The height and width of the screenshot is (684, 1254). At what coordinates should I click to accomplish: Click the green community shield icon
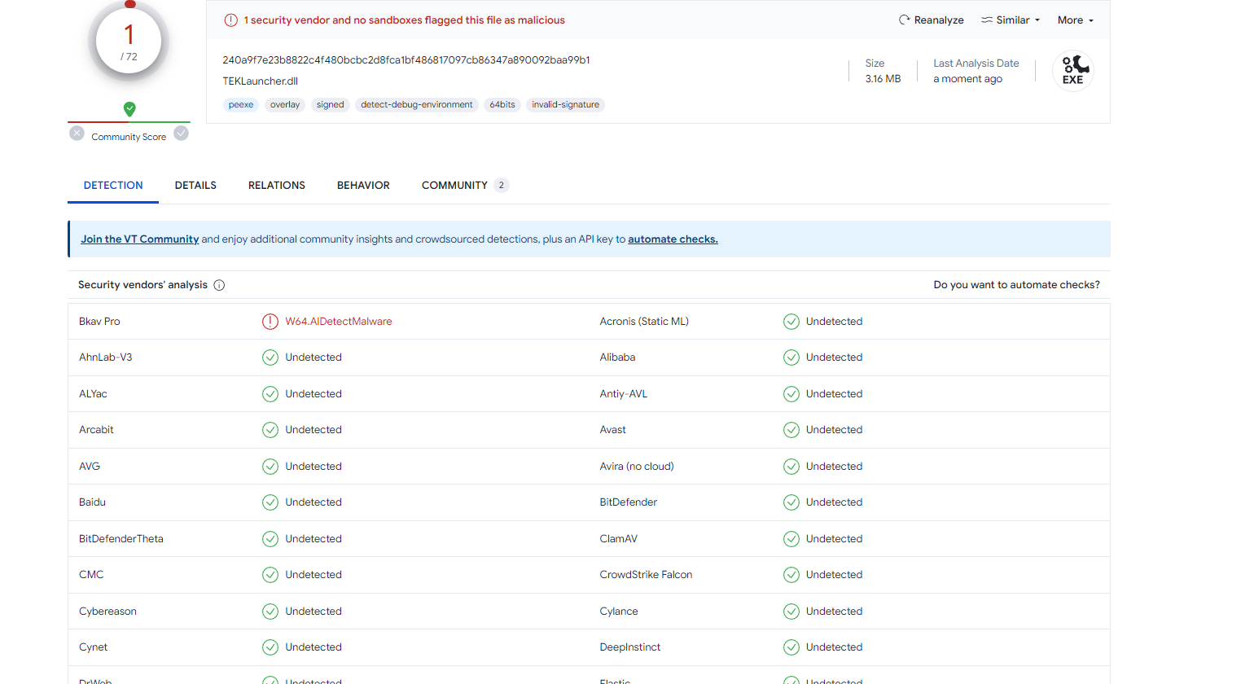click(129, 109)
